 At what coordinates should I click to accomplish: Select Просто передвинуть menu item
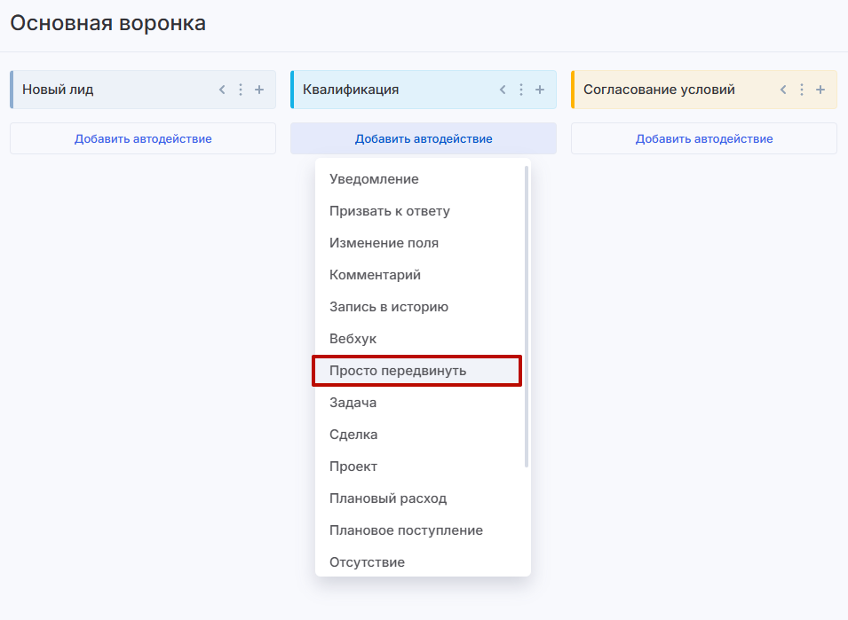[397, 371]
